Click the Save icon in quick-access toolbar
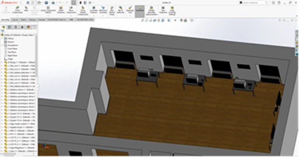The height and width of the screenshot is (157, 299). [46, 2]
